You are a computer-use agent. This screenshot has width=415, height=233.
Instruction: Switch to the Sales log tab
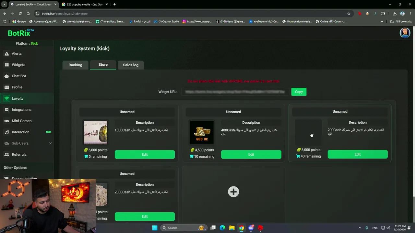131,65
